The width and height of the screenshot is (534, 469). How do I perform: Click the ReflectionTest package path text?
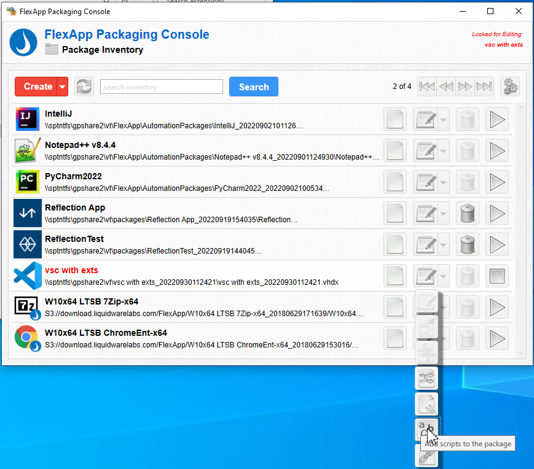[153, 251]
